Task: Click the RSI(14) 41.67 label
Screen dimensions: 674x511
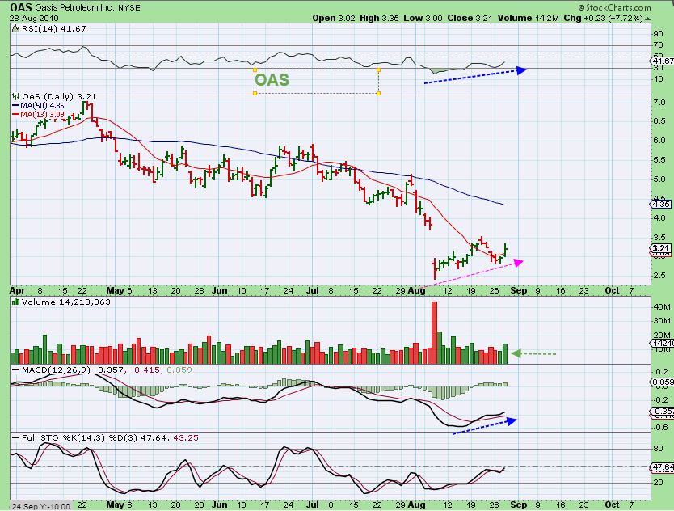Action: coord(53,28)
